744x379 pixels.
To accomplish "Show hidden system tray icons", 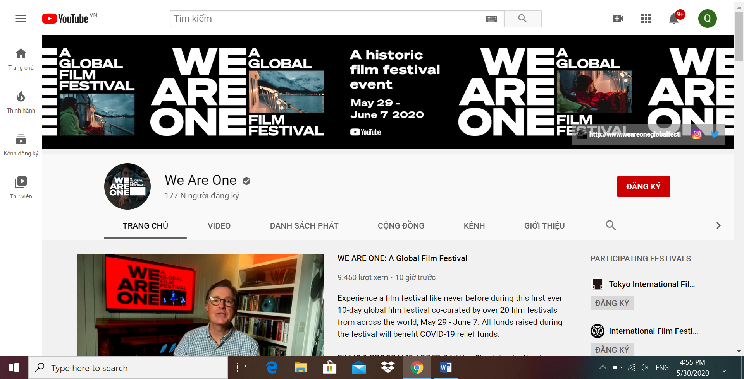I will point(603,367).
